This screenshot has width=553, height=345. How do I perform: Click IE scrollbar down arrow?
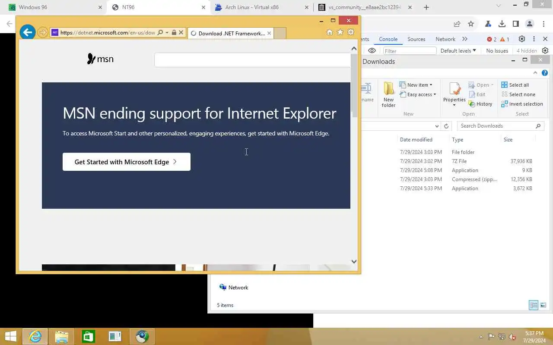coord(354,261)
